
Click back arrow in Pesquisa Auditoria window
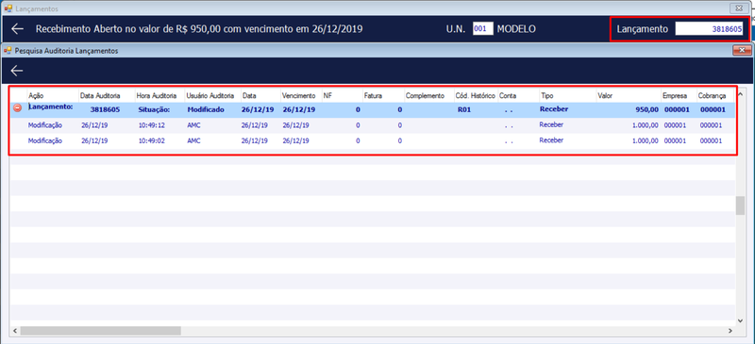17,72
